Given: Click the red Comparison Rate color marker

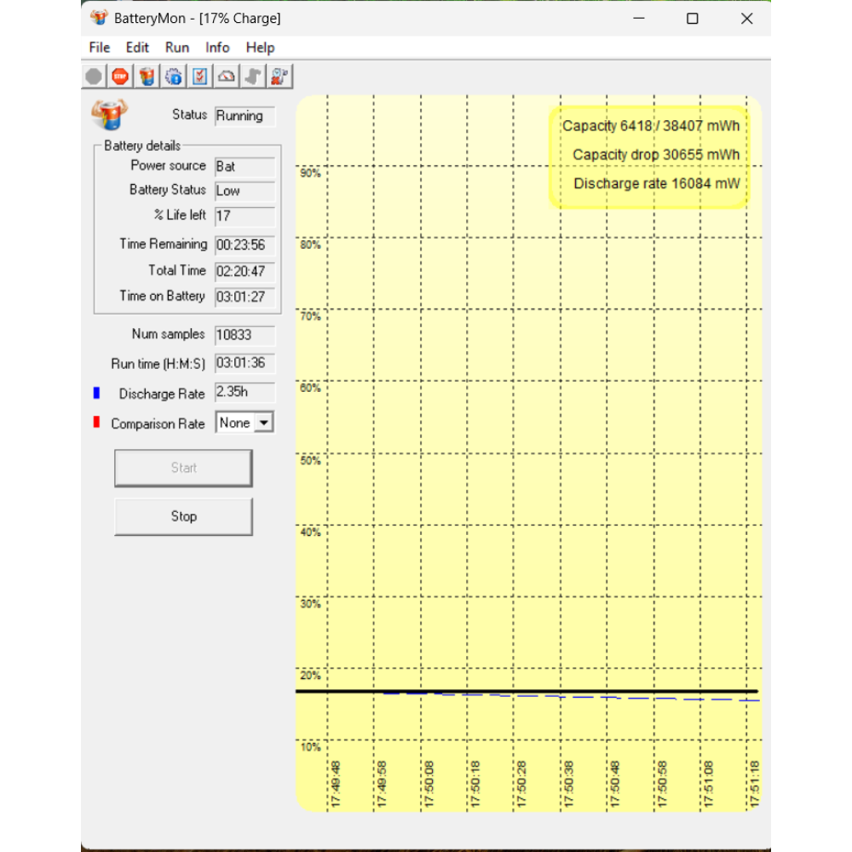Looking at the screenshot, I should [x=96, y=423].
